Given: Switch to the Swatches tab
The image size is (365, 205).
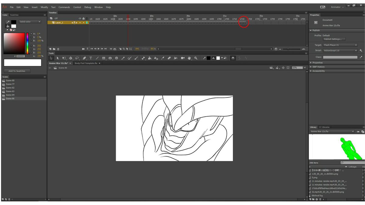Looking at the screenshot, I should [x=14, y=15].
